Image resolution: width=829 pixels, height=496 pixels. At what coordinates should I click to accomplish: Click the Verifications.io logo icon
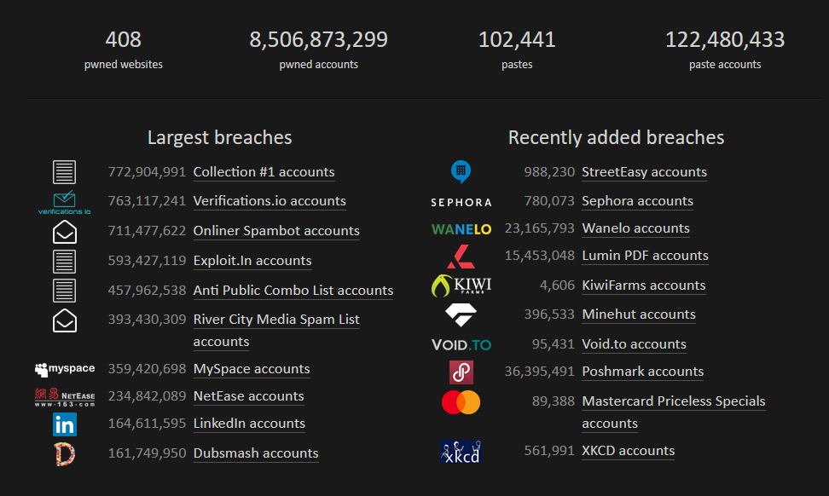[x=64, y=202]
